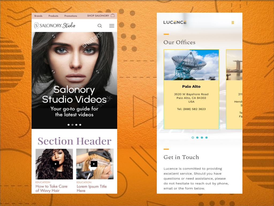Click the Palo Alto satellite dish photo
The width and height of the screenshot is (274, 206).
[191, 65]
